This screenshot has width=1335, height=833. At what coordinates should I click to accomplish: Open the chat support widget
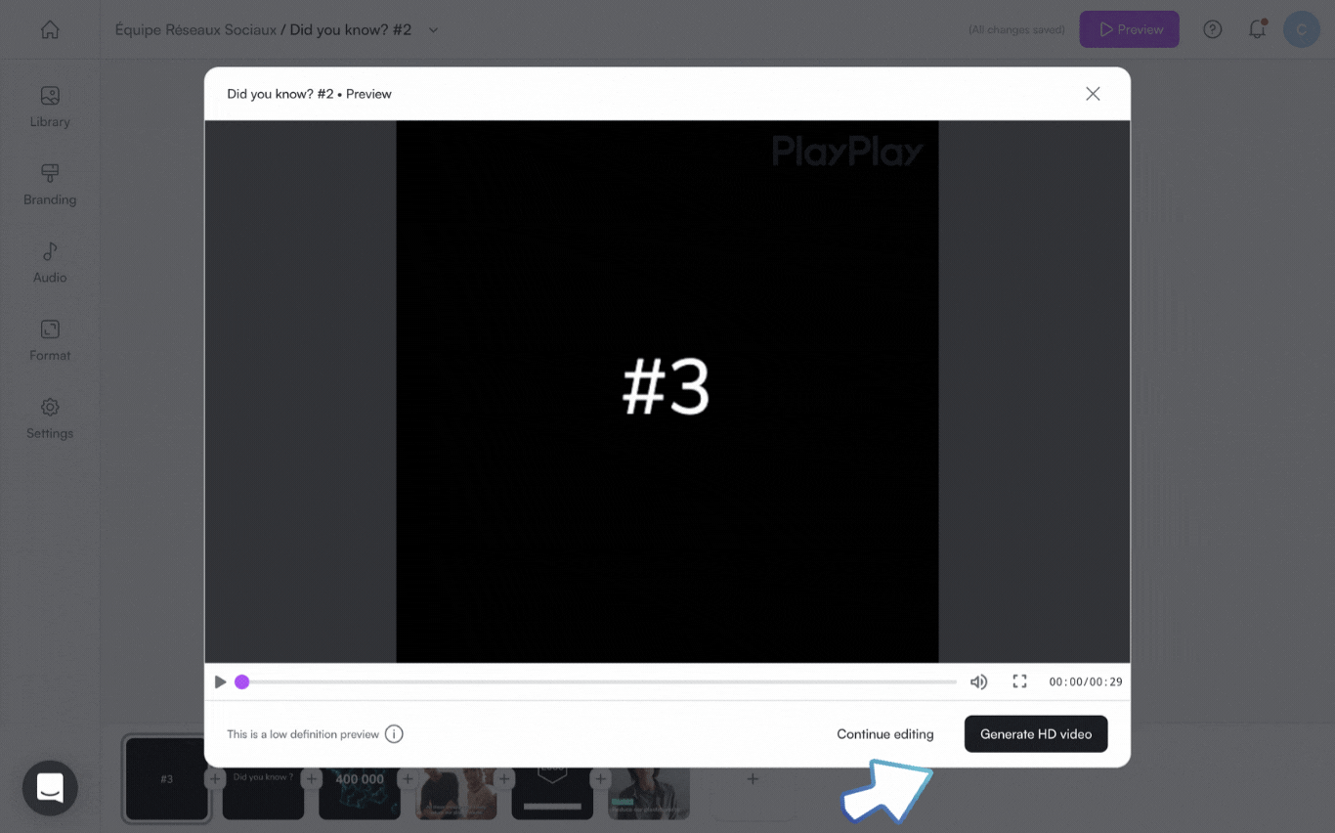click(50, 788)
